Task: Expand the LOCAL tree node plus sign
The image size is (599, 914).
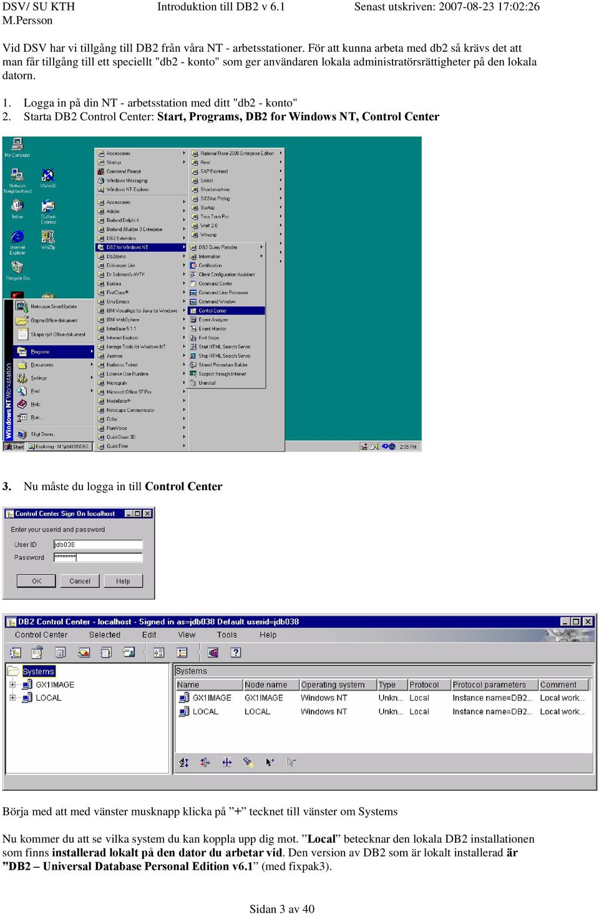Action: click(12, 697)
